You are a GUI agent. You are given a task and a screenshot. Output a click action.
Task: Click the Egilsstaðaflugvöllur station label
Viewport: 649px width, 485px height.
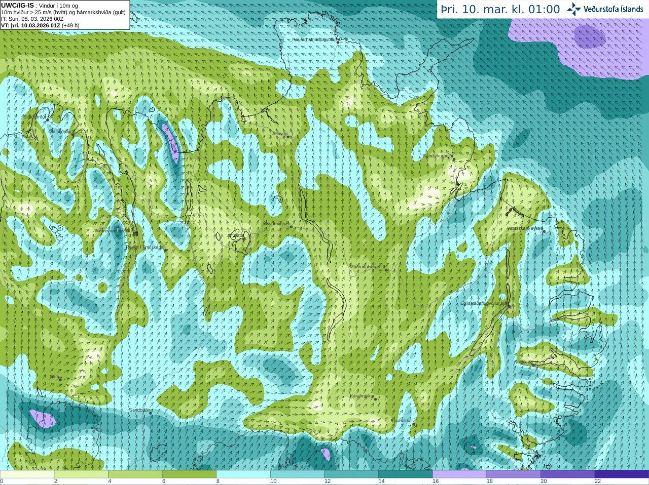(x=484, y=303)
